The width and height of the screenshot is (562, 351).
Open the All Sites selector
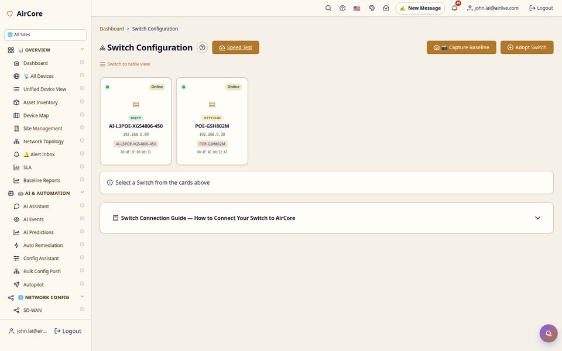click(46, 35)
